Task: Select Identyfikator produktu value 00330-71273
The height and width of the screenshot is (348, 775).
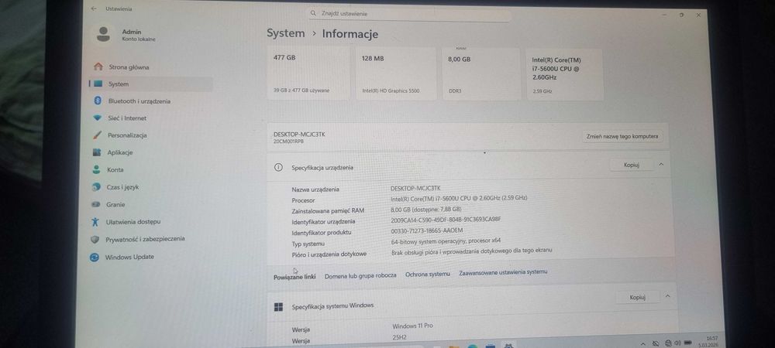Action: (426, 230)
